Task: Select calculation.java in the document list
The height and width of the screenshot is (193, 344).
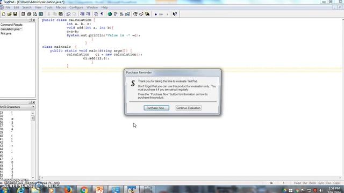Action: 11,29
